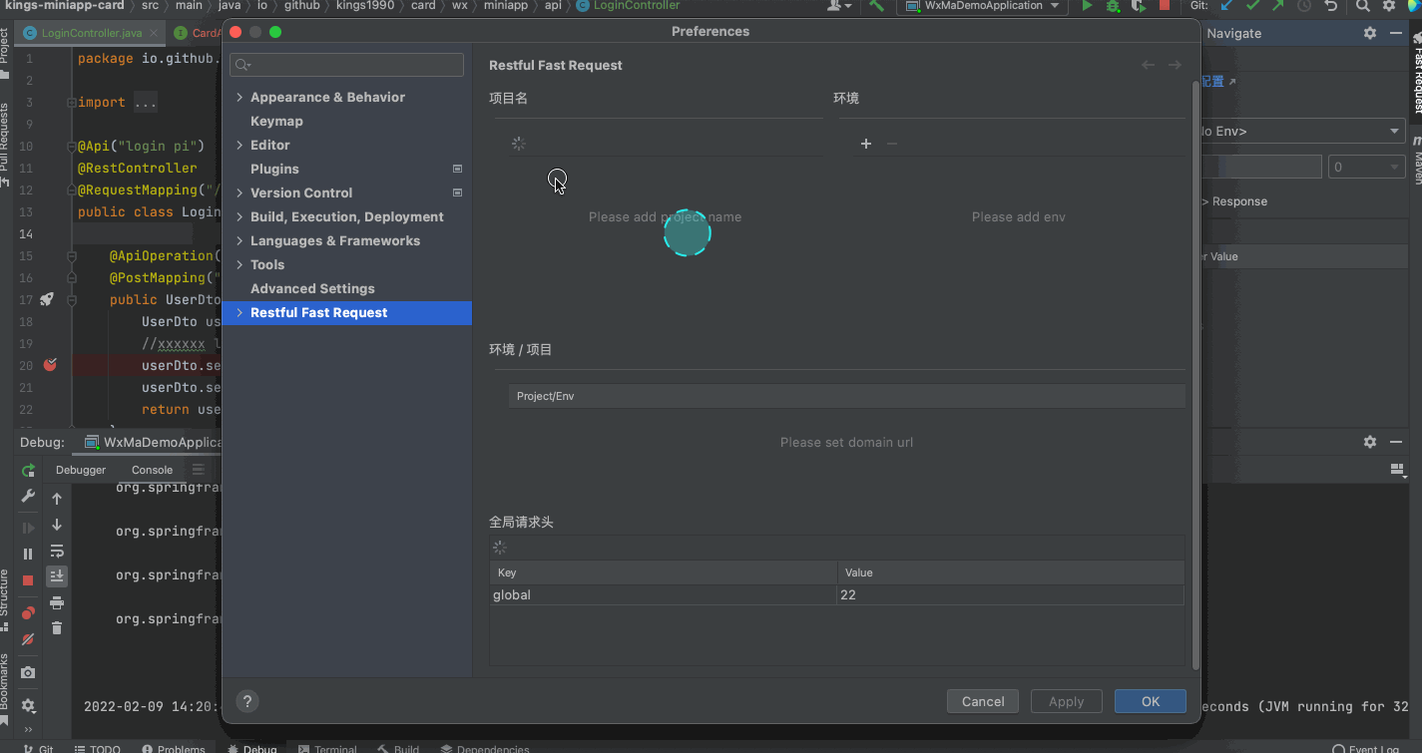Click the Cancel button
1422x753 pixels.
point(982,701)
